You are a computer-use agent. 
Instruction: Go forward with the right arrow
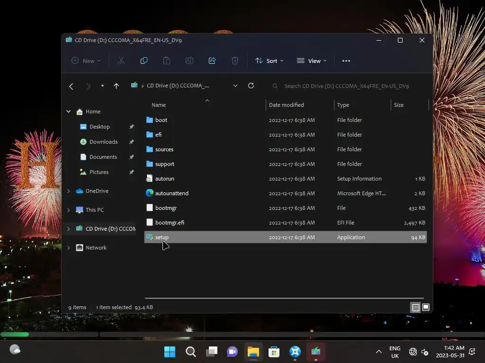tap(88, 86)
